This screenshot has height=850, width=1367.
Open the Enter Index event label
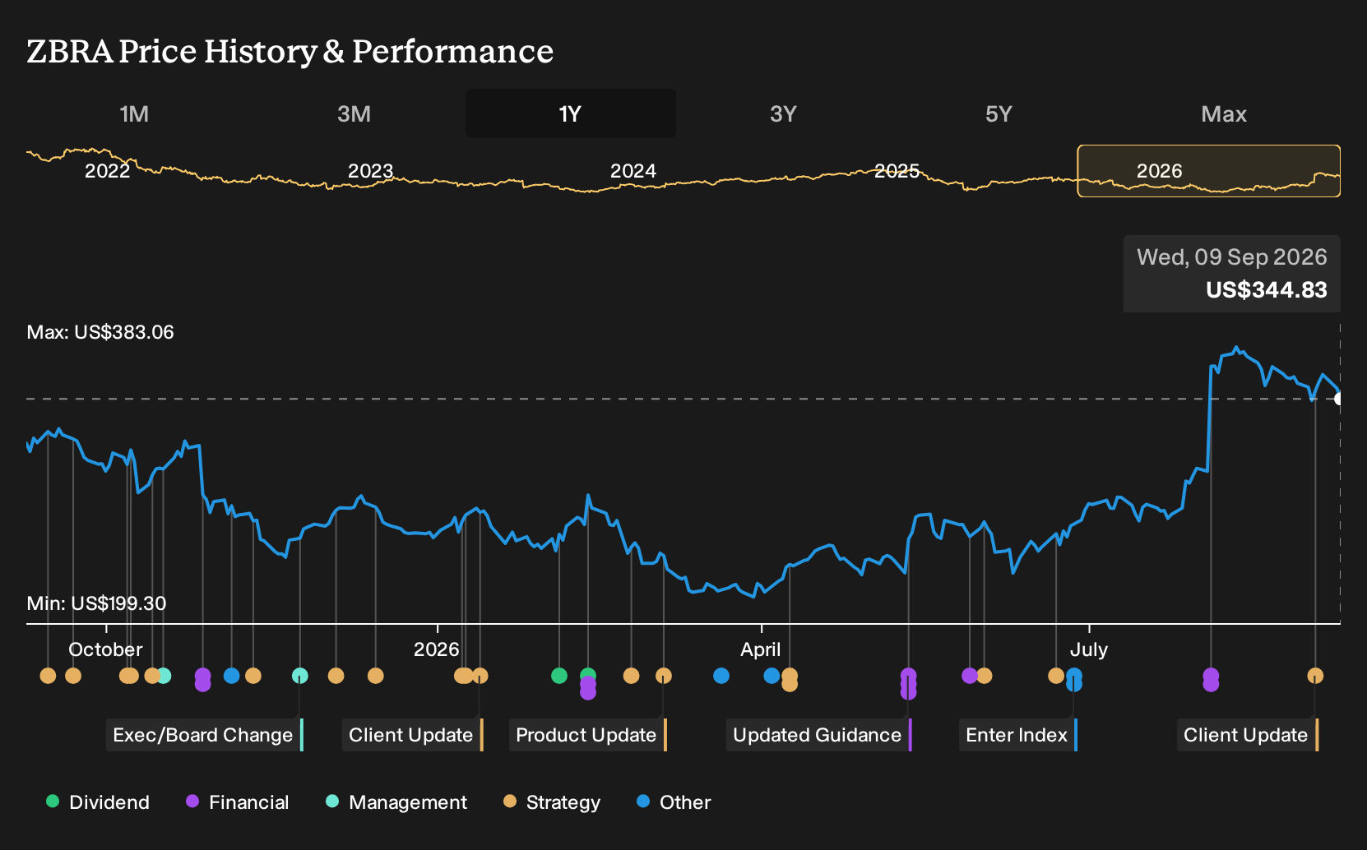[x=1018, y=735]
